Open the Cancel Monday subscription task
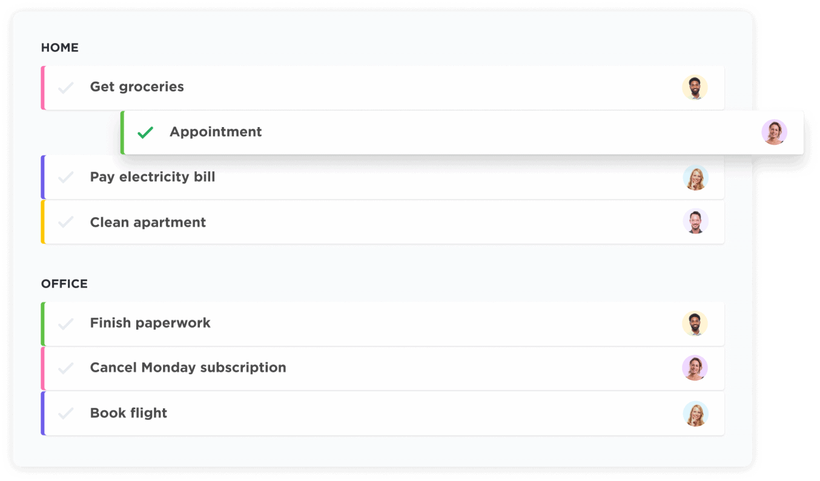The height and width of the screenshot is (481, 820). tap(188, 368)
